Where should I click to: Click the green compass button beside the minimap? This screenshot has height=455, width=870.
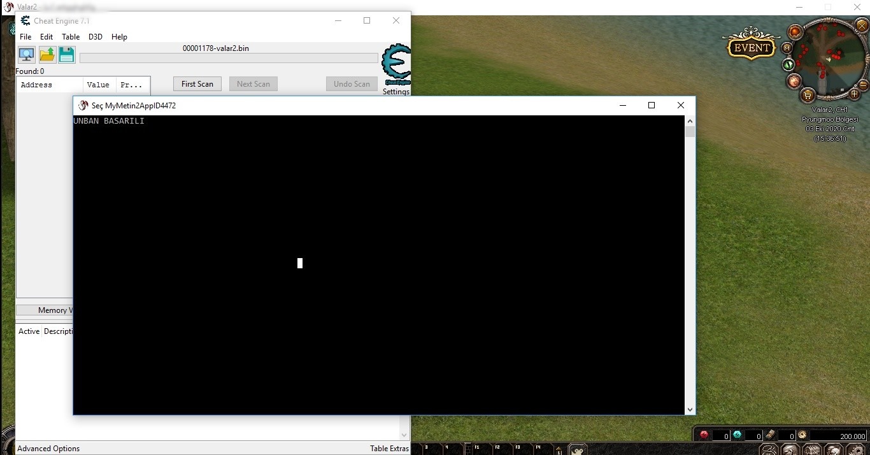(788, 64)
